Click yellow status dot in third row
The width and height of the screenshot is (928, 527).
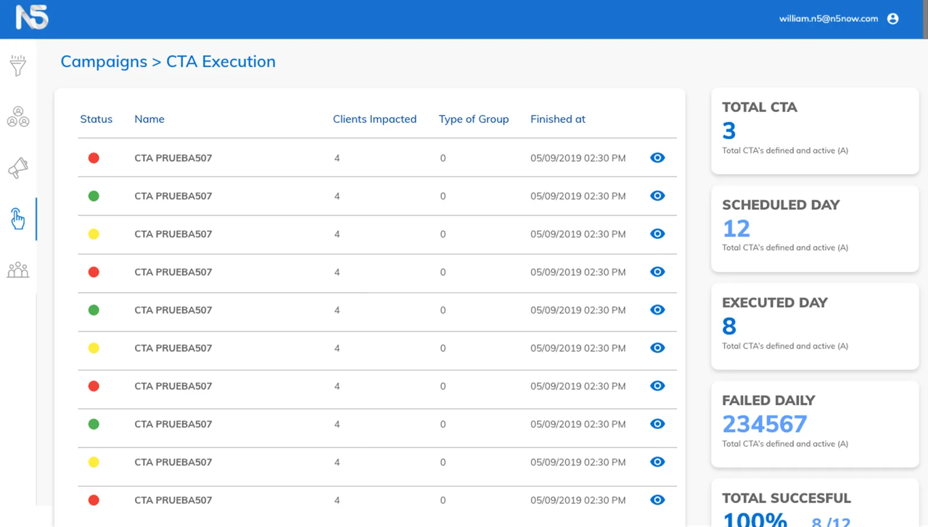(x=93, y=234)
